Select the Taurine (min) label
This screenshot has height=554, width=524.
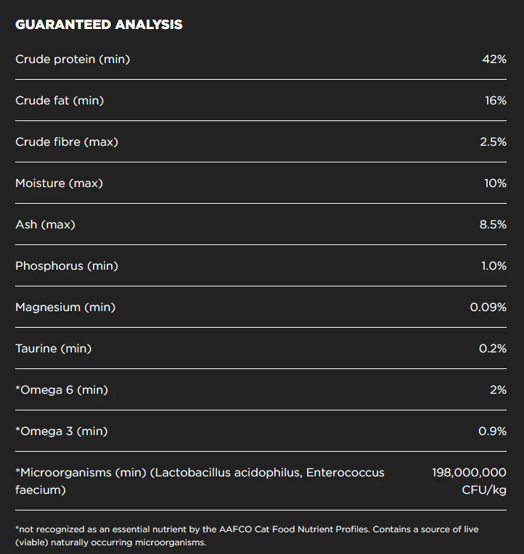(x=54, y=348)
